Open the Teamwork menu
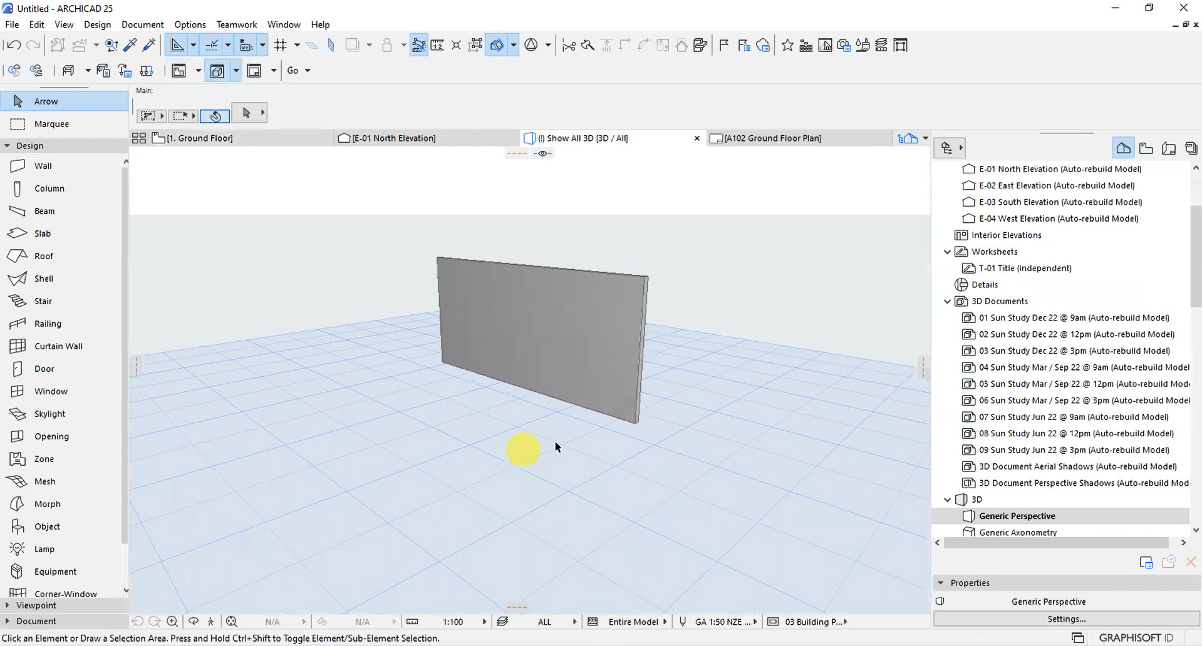1202x646 pixels. click(x=236, y=24)
